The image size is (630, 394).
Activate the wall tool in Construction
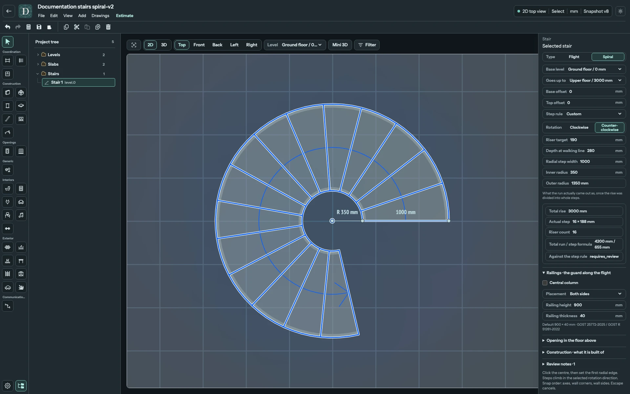click(x=8, y=93)
